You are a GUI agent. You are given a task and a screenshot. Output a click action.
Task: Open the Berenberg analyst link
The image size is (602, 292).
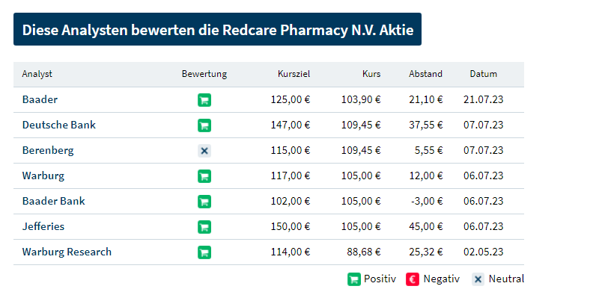[x=48, y=150]
